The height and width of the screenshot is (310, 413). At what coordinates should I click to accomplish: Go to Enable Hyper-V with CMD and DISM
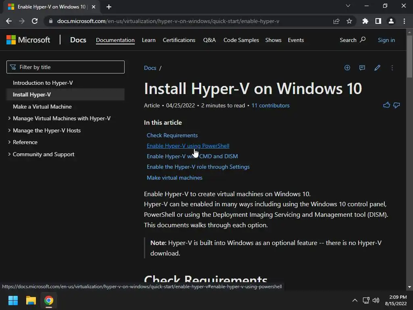[x=192, y=156]
